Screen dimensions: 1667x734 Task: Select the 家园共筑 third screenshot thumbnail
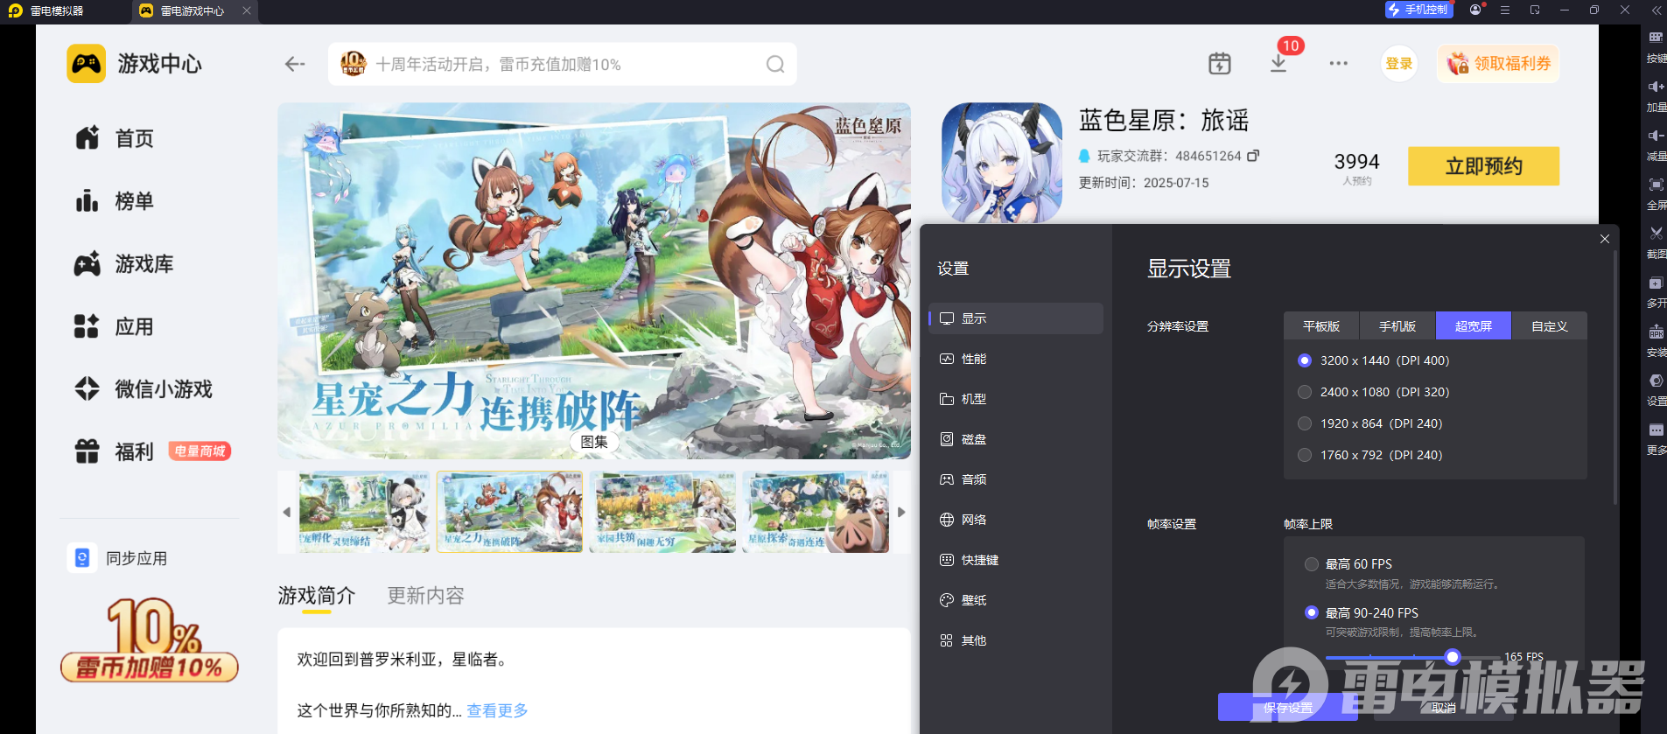pos(662,512)
